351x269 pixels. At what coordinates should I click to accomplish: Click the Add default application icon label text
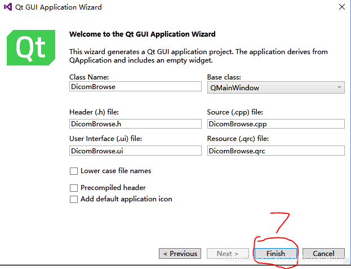(x=126, y=199)
